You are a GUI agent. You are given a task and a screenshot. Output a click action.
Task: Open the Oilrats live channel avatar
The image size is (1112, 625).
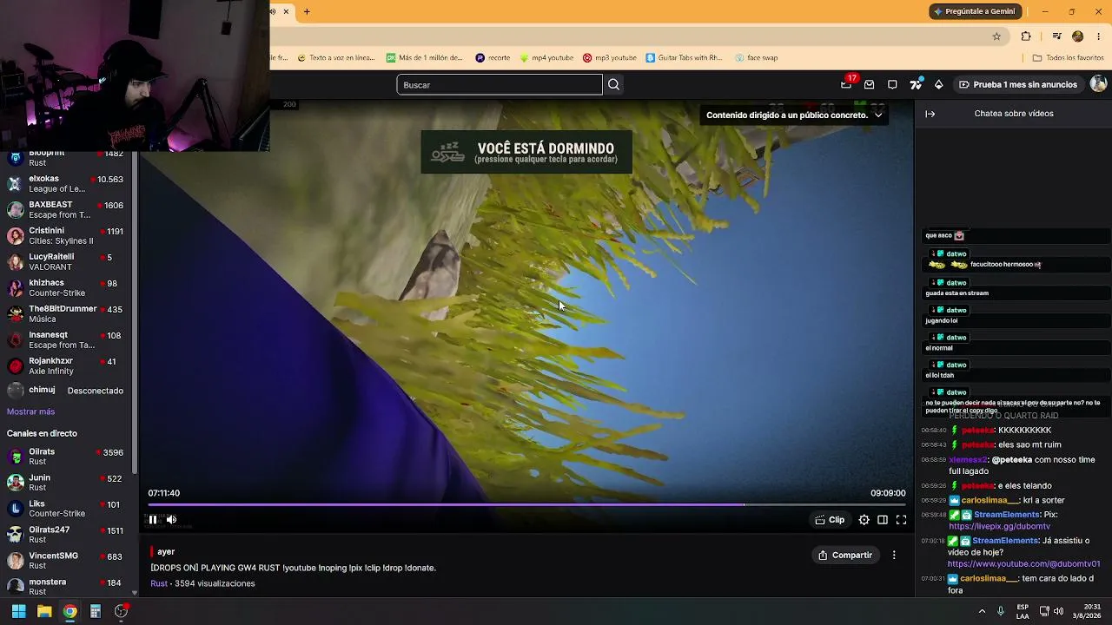[x=15, y=457]
